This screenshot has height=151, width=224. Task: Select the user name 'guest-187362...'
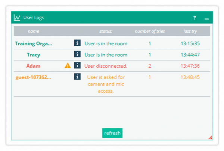point(33,77)
